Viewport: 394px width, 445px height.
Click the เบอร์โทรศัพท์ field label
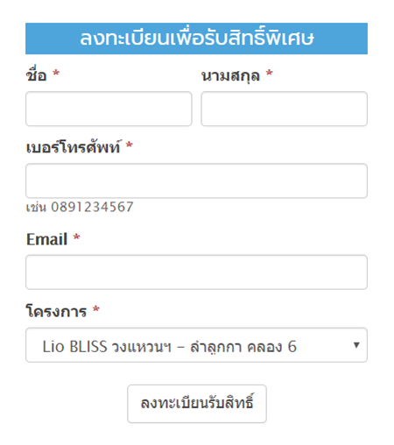[x=73, y=147]
